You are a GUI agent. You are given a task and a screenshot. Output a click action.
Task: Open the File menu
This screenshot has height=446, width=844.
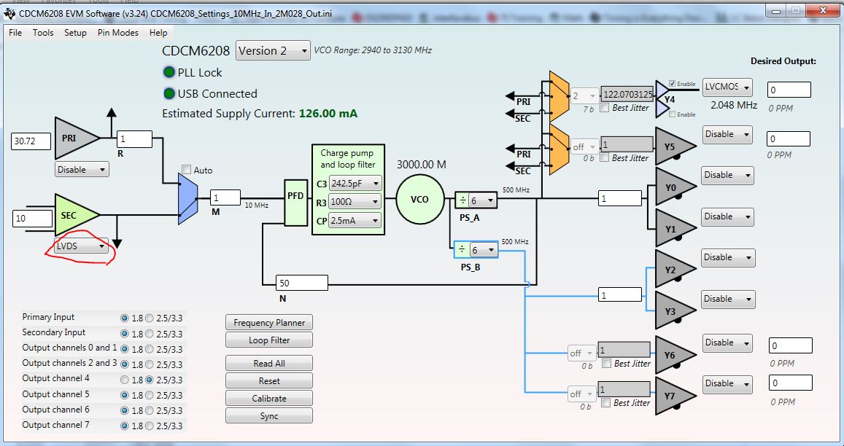pos(15,33)
